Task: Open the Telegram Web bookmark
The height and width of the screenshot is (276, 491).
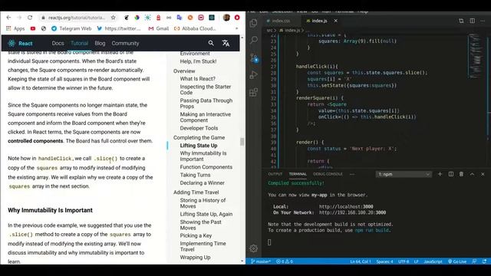Action: coord(71,28)
